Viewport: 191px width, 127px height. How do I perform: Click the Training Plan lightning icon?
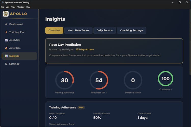(x=6, y=32)
